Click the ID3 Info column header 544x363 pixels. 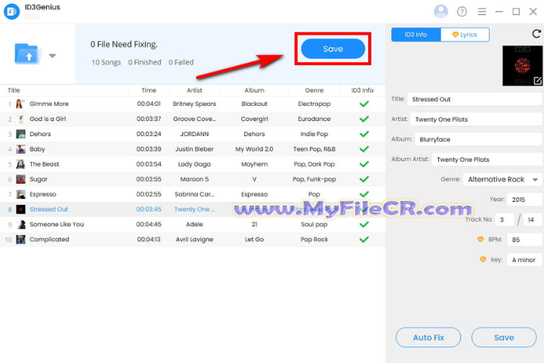click(x=362, y=90)
